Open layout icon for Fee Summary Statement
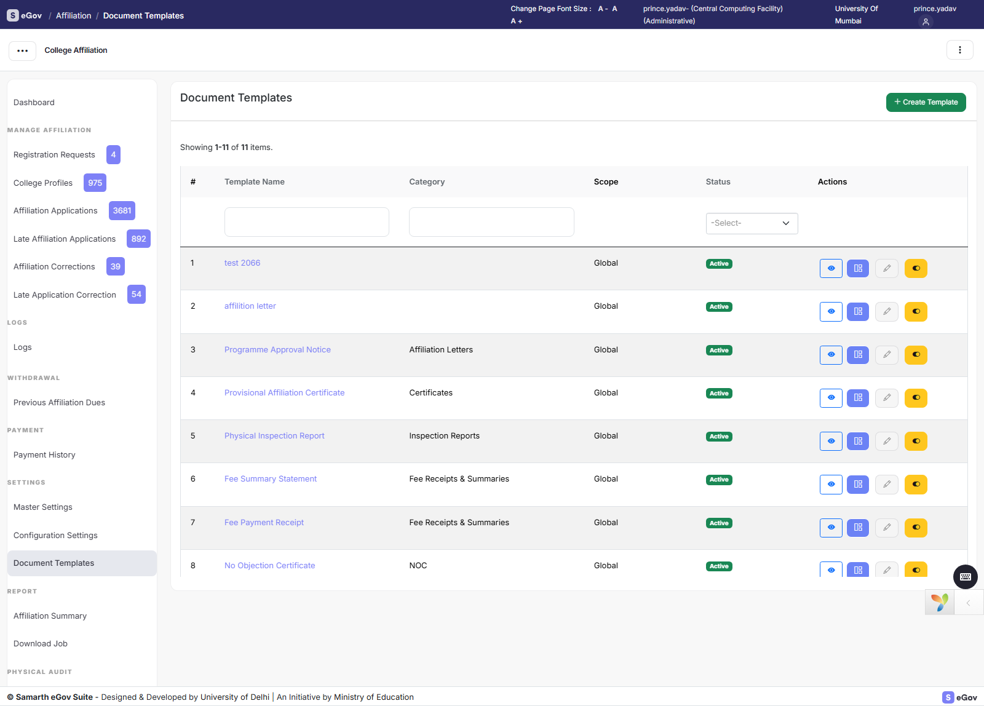Image resolution: width=984 pixels, height=706 pixels. (858, 485)
